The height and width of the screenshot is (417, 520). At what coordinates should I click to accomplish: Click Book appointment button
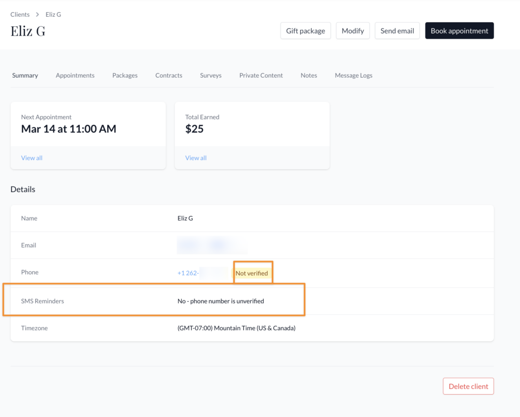point(459,31)
